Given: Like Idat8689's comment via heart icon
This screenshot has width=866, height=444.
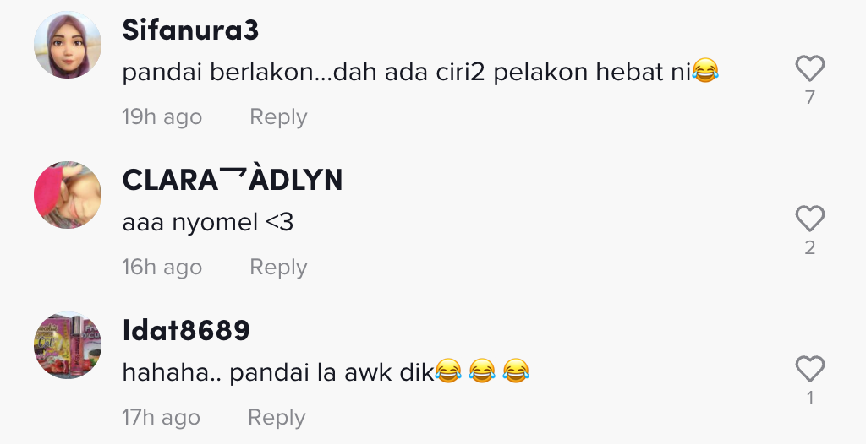Looking at the screenshot, I should click(x=809, y=368).
